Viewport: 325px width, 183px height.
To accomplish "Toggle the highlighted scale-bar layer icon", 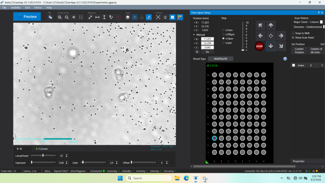I will 149,17.
